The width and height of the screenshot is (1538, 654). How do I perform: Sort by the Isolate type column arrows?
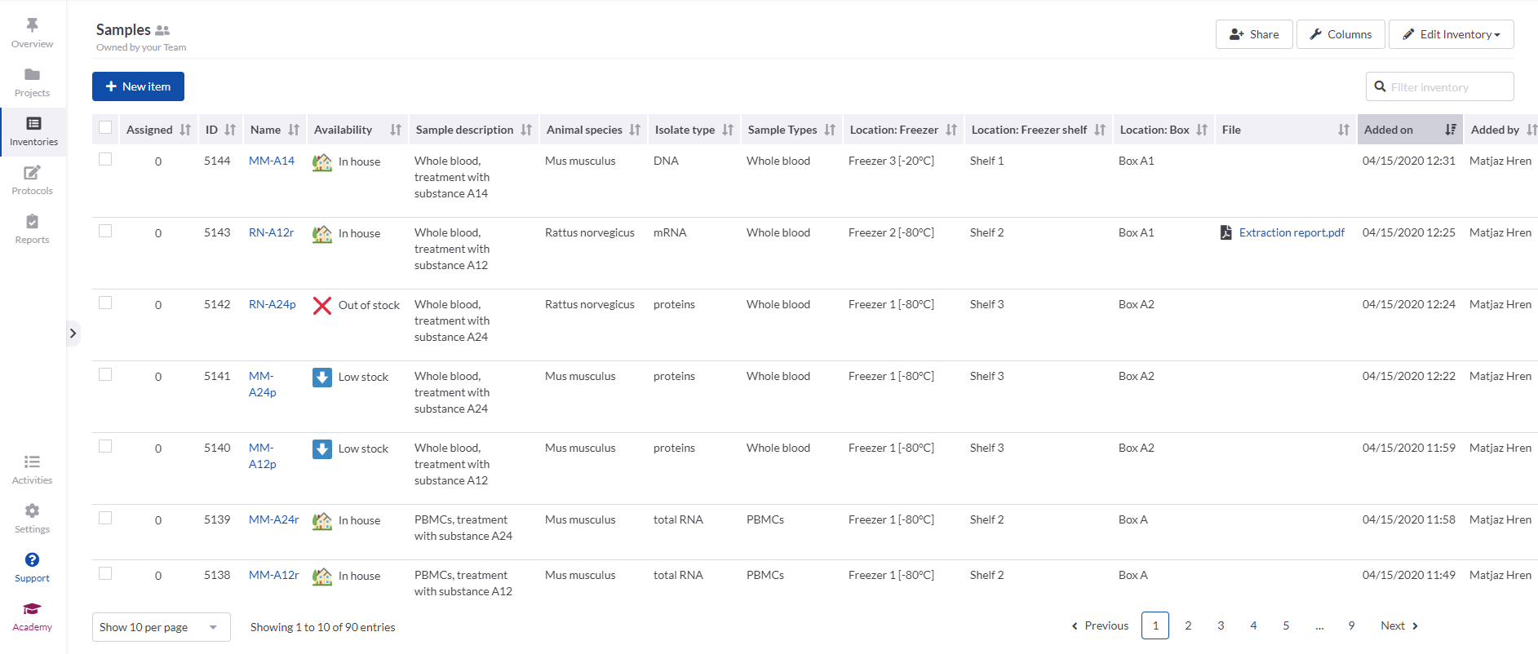[728, 130]
